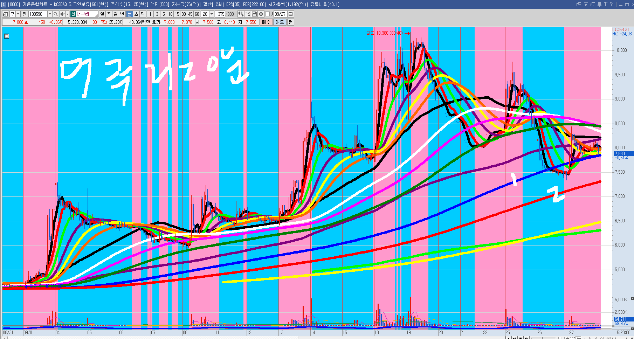Click the magnifier stock search icon

[56, 14]
